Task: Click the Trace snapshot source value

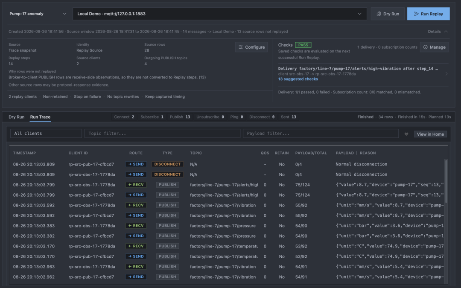Action: pyautogui.click(x=22, y=50)
